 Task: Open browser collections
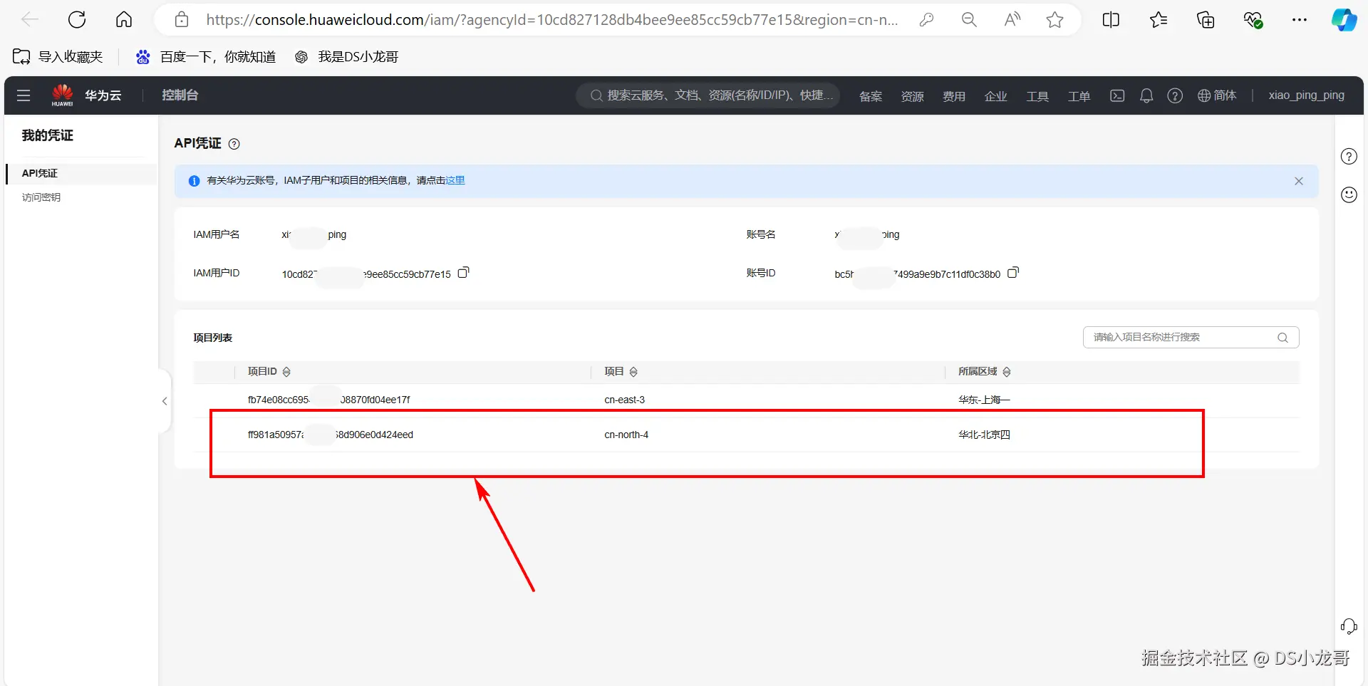tap(1206, 20)
